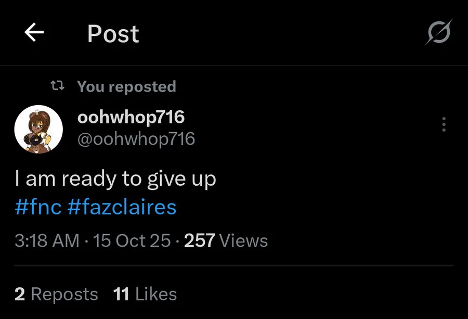Open the @oohwhop716 handle link
Image resolution: width=468 pixels, height=319 pixels.
(136, 139)
